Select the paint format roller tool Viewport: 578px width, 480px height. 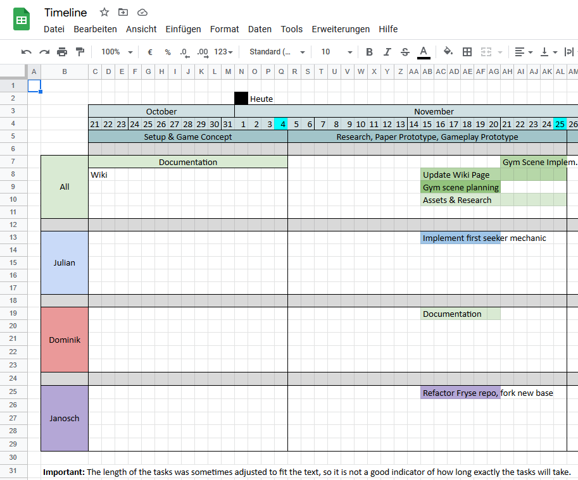[80, 52]
